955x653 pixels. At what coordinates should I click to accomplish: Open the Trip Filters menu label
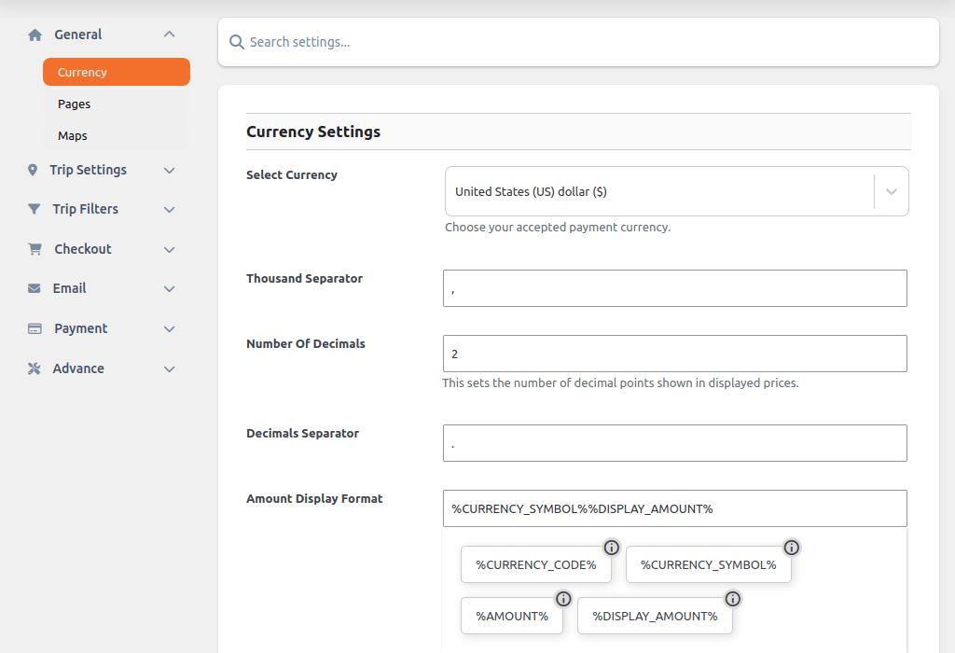[x=85, y=209]
